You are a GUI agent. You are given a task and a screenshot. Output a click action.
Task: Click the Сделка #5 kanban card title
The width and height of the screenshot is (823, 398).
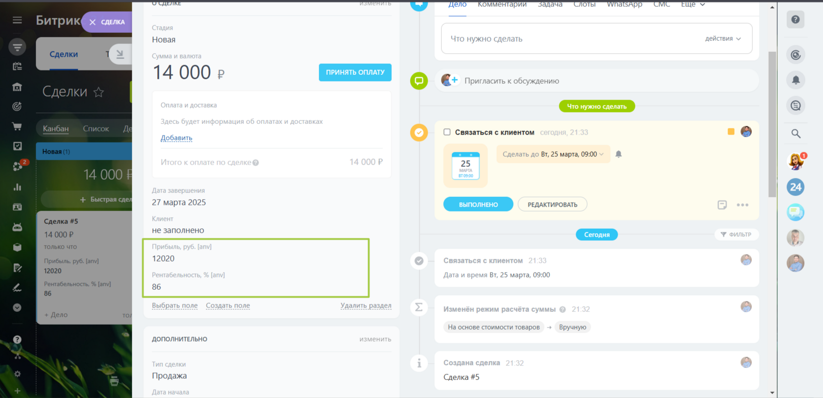click(61, 221)
